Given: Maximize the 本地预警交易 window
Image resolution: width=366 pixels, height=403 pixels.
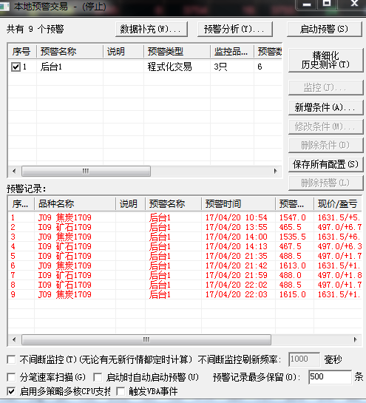Looking at the screenshot, I should (x=327, y=4).
